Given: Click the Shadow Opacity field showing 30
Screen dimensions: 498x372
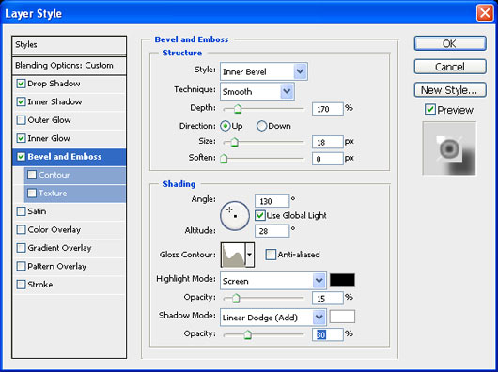Looking at the screenshot, I should click(x=328, y=334).
